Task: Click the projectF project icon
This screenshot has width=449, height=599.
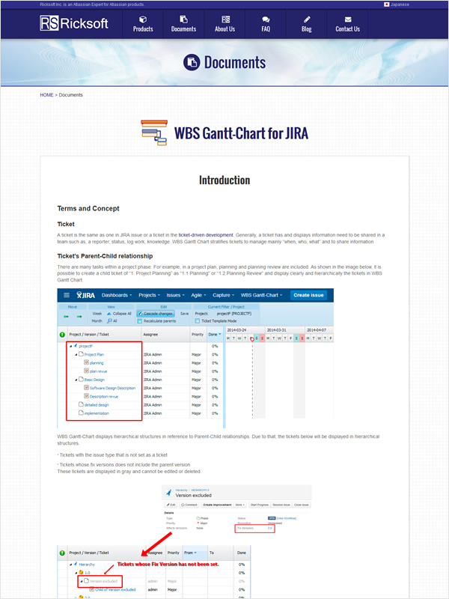Action: click(x=76, y=346)
